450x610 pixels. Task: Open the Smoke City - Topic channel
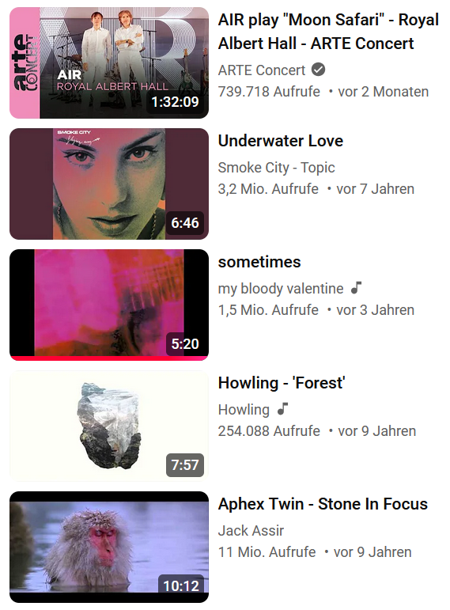(x=276, y=168)
